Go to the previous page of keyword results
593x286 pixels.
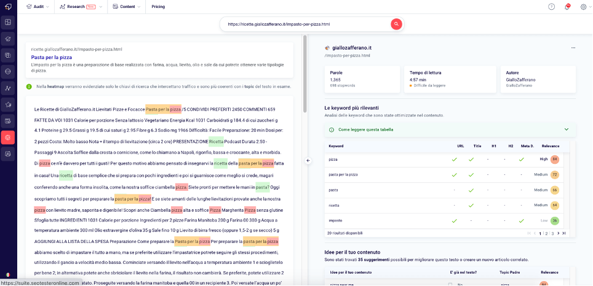point(535,233)
